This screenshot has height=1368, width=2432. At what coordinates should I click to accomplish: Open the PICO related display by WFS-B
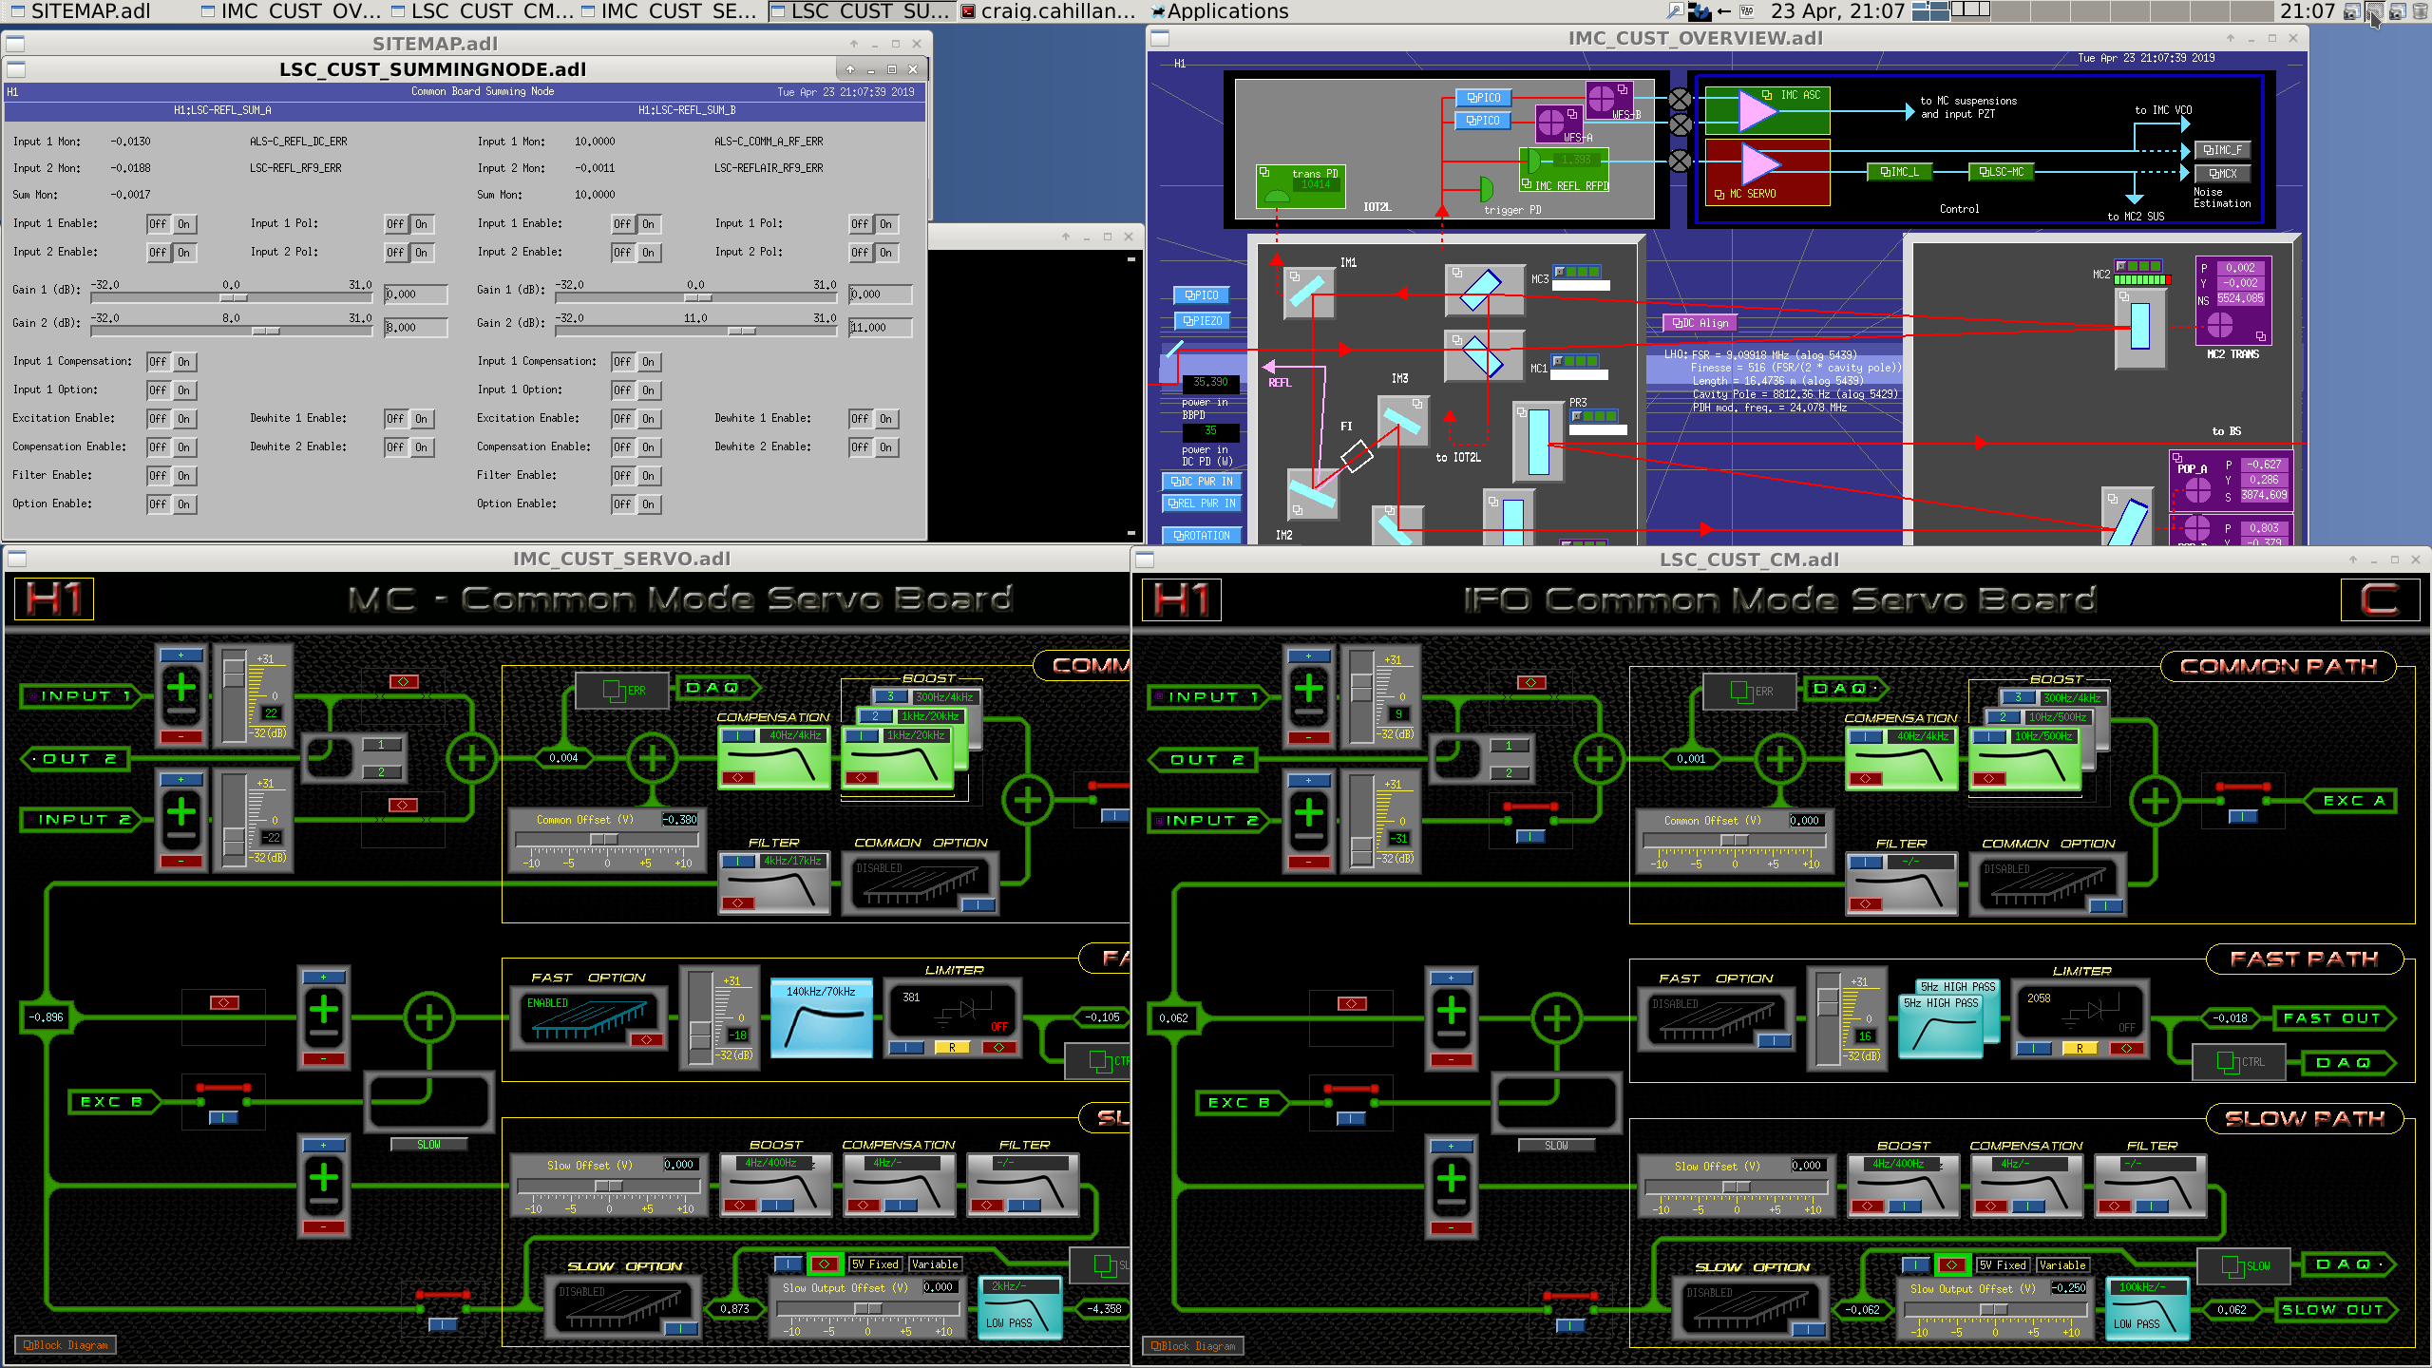(x=1483, y=98)
